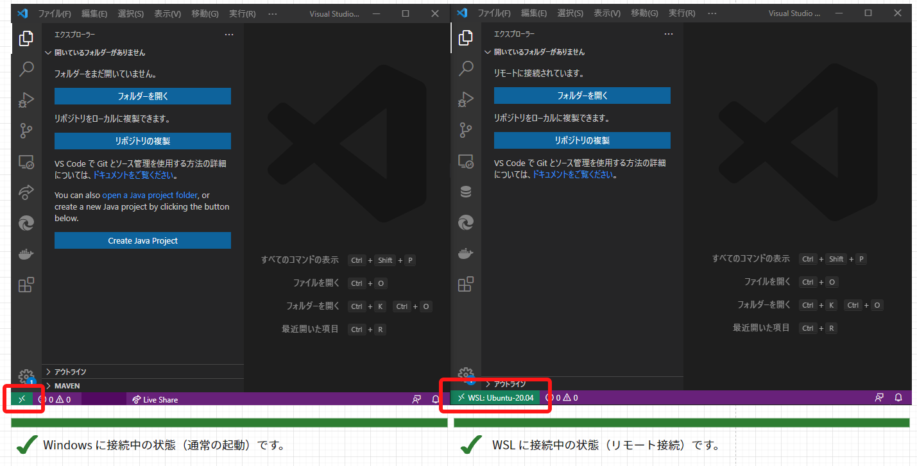Open Run and Debug in WSL window
This screenshot has height=466, width=917.
[466, 100]
